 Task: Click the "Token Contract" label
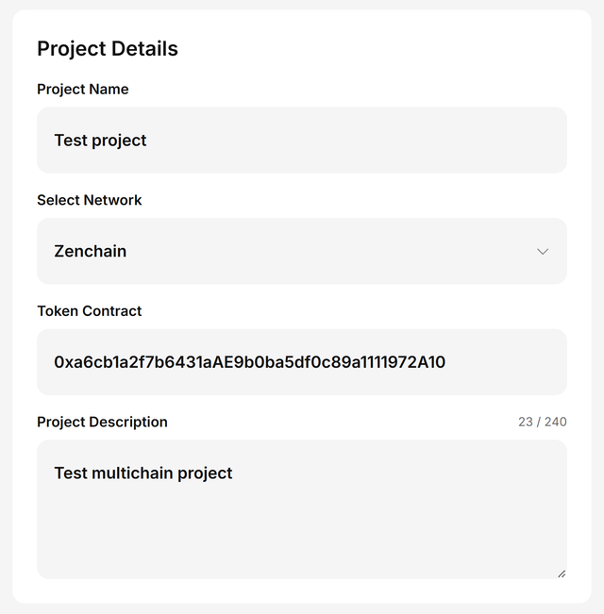pos(90,311)
